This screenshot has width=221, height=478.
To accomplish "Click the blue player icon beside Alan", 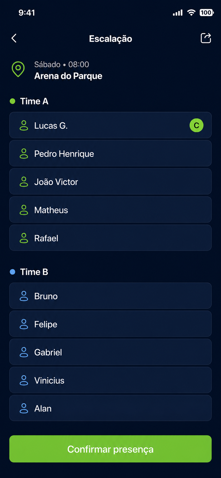I will click(x=24, y=408).
